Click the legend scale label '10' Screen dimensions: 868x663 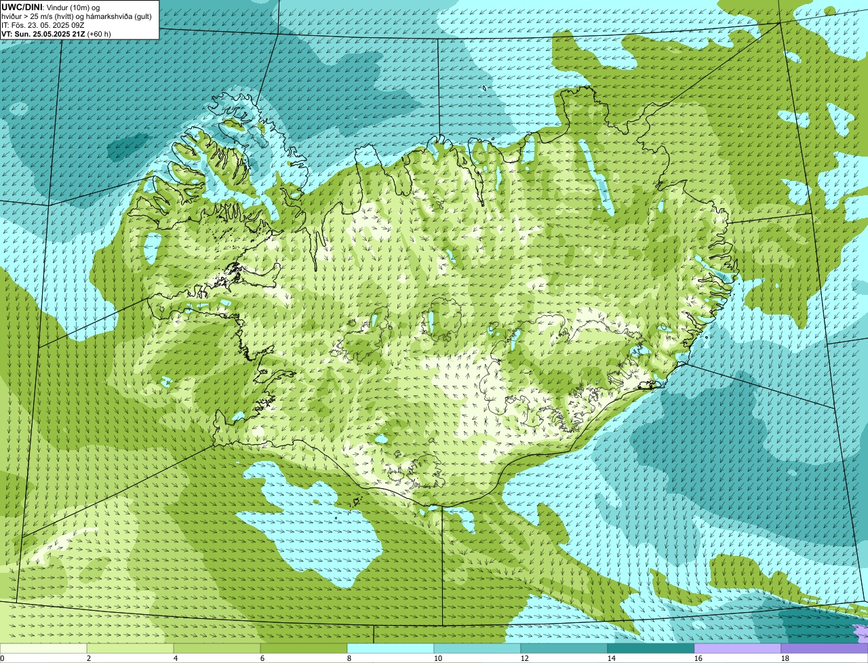tap(438, 658)
